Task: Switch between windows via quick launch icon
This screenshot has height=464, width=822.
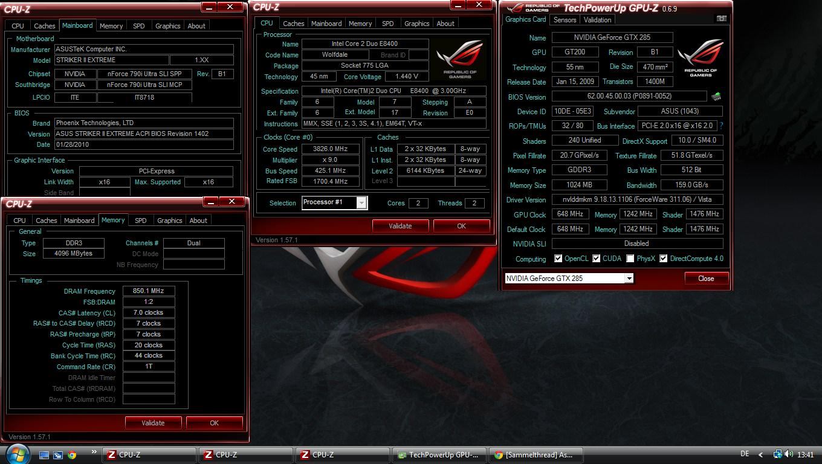Action: pyautogui.click(x=58, y=455)
